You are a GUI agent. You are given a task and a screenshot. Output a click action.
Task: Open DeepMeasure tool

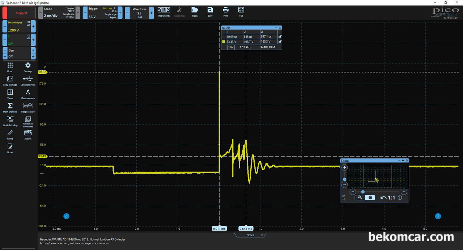click(x=28, y=108)
